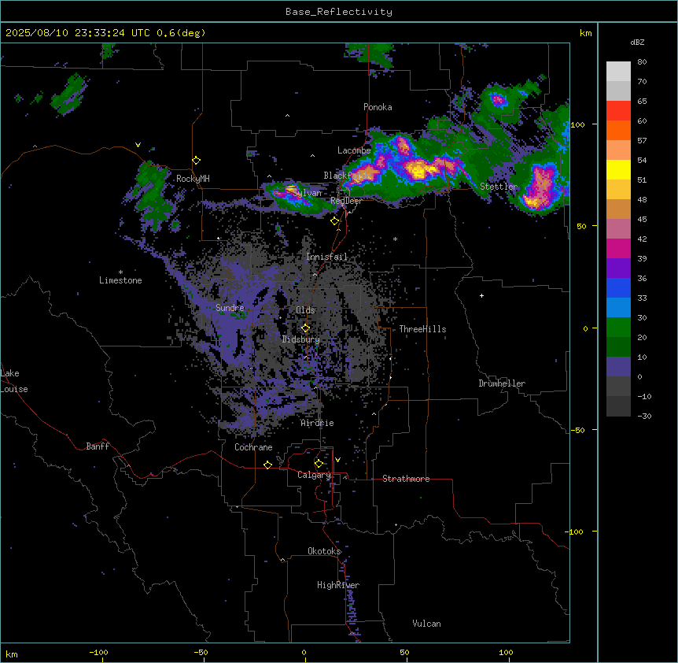Screen dimensions: 678x663
Task: Click the yellow diamond marker above Calgary label
Action: click(x=319, y=464)
